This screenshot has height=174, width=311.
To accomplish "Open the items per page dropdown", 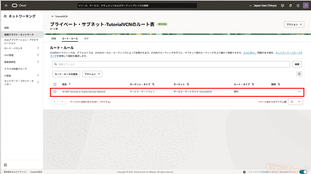I will (x=295, y=102).
